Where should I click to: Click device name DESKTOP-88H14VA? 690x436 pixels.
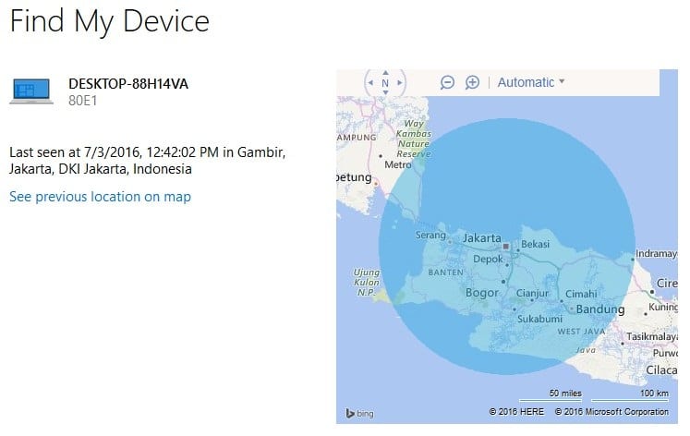tap(128, 83)
